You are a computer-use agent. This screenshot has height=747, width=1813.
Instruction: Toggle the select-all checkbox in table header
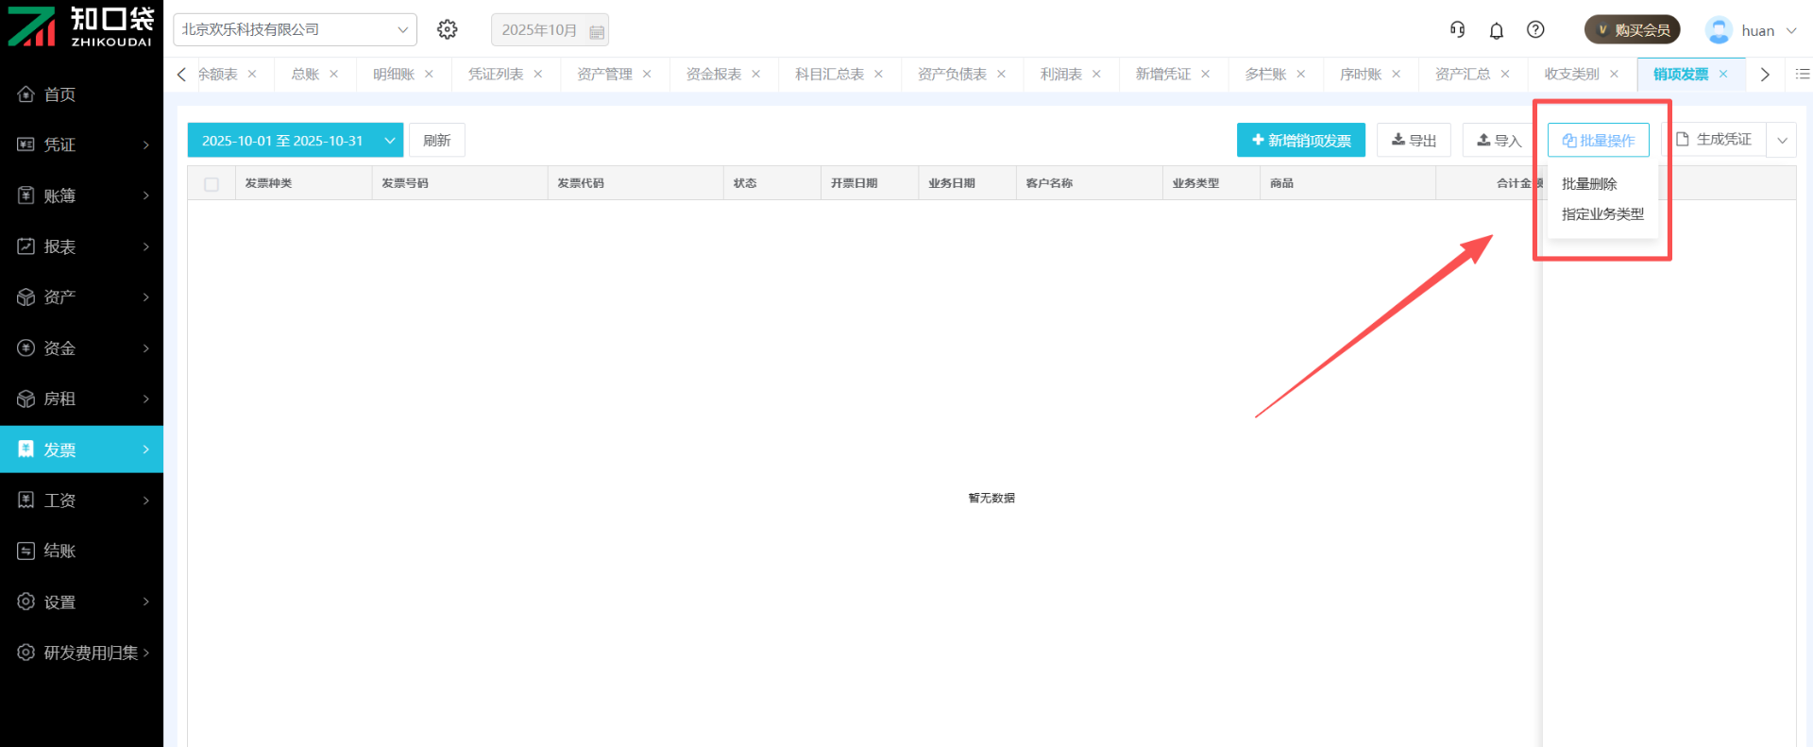tap(212, 184)
